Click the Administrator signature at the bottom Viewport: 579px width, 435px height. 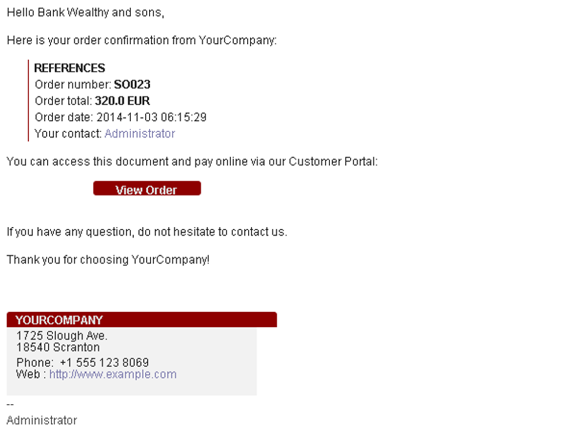[42, 420]
